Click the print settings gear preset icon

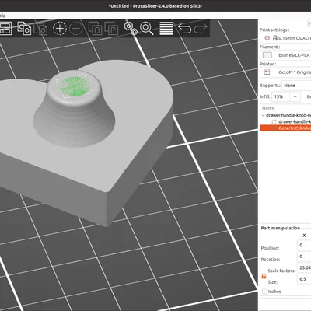pos(267,38)
